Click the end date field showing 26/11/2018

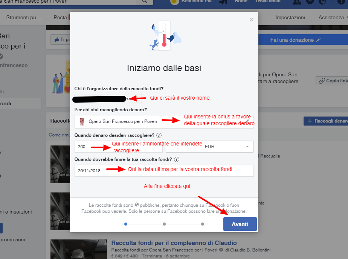[x=164, y=171]
